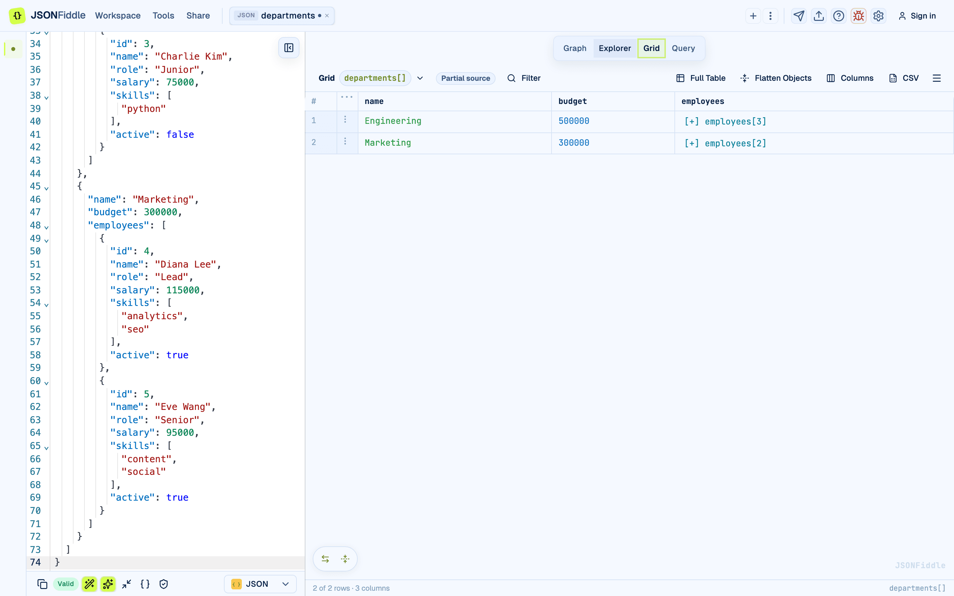Viewport: 954px width, 596px height.
Task: Click the swap arrows icon in grid
Action: coord(325,559)
